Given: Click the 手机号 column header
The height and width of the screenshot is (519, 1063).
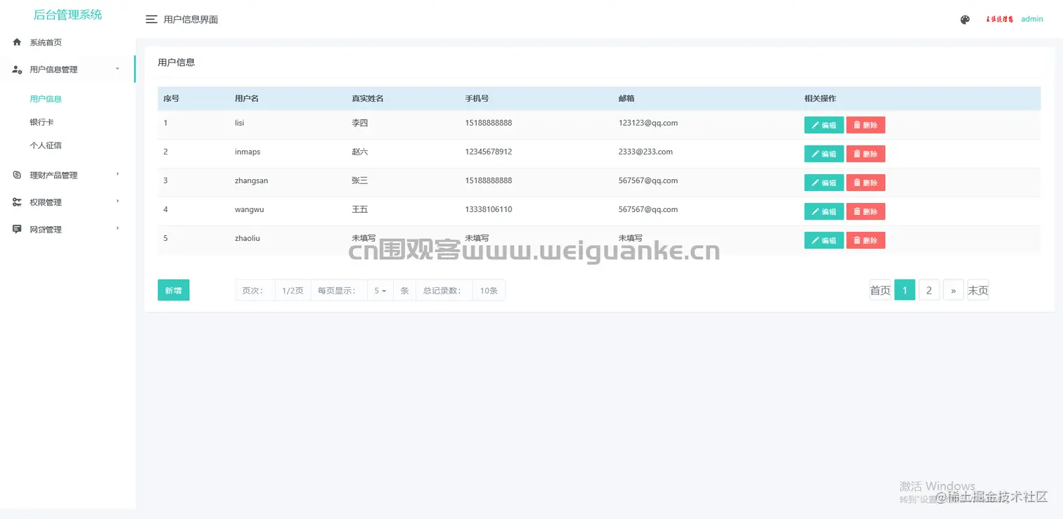Looking at the screenshot, I should pyautogui.click(x=477, y=98).
